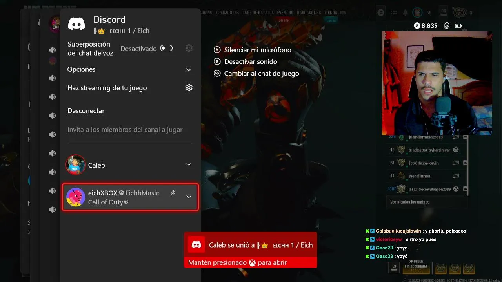
Task: Click the muted microphone icon on eichXBOX
Action: pos(173,193)
